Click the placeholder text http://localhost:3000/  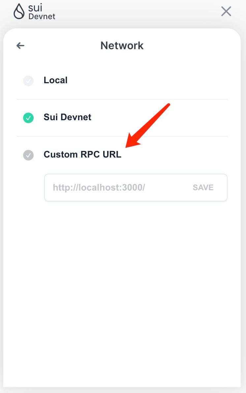coord(99,187)
